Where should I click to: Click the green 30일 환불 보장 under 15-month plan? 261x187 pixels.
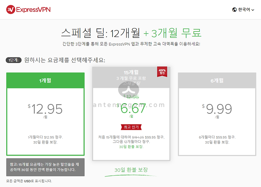pos(131,147)
